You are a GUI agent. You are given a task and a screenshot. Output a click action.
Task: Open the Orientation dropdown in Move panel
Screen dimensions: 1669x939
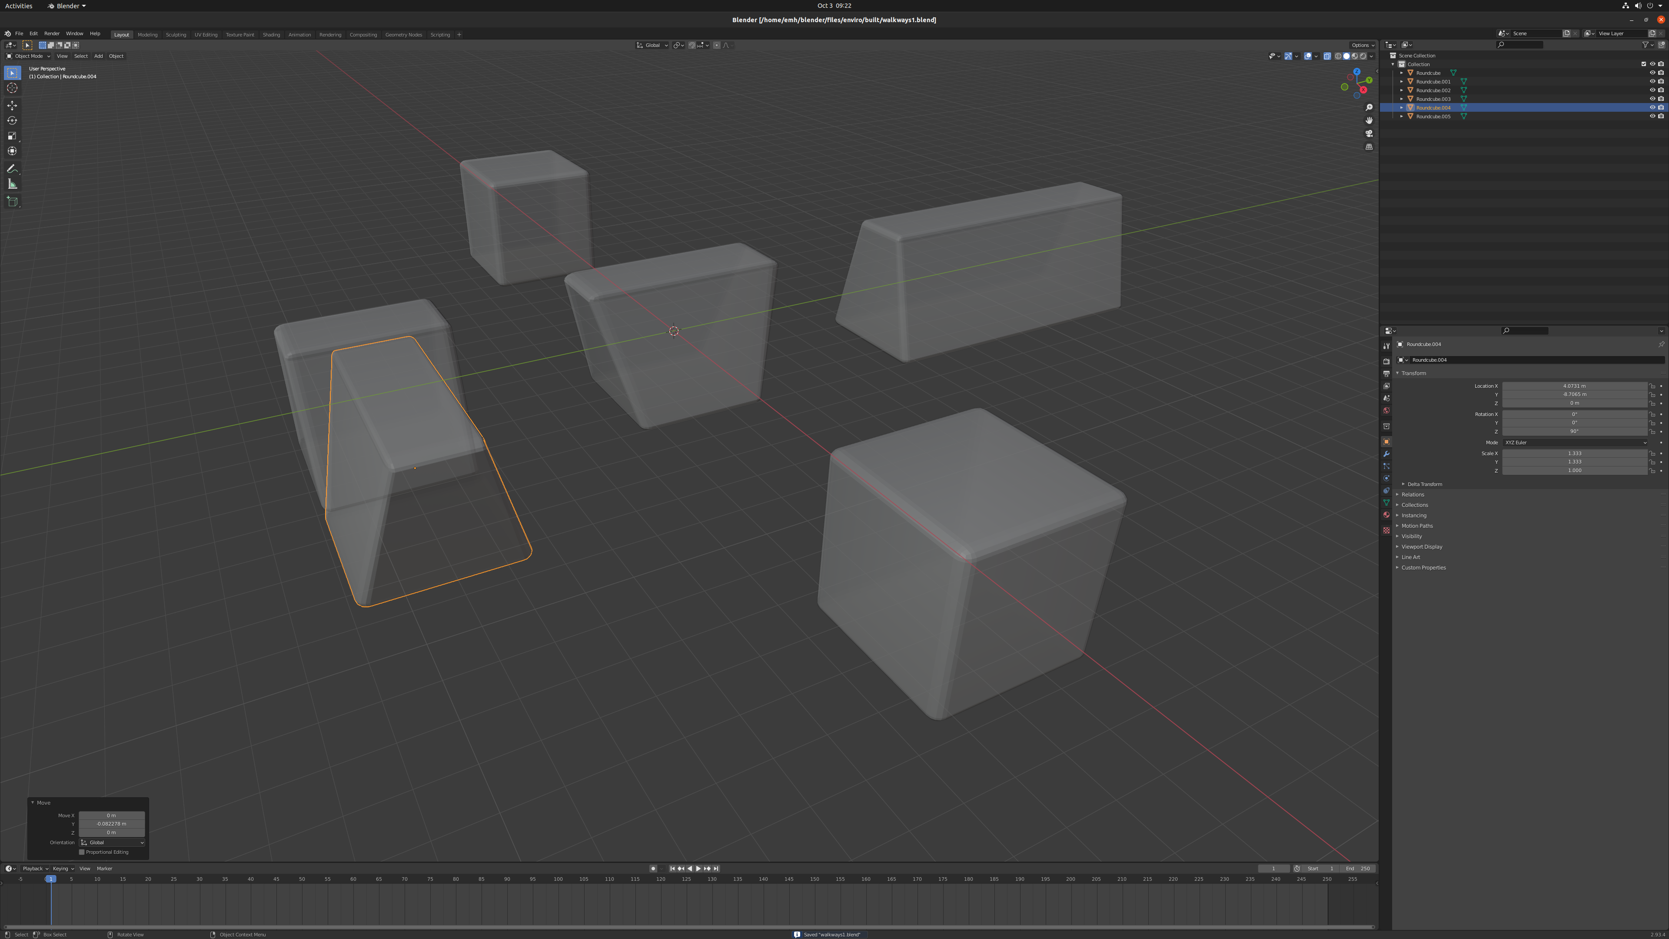coord(112,842)
